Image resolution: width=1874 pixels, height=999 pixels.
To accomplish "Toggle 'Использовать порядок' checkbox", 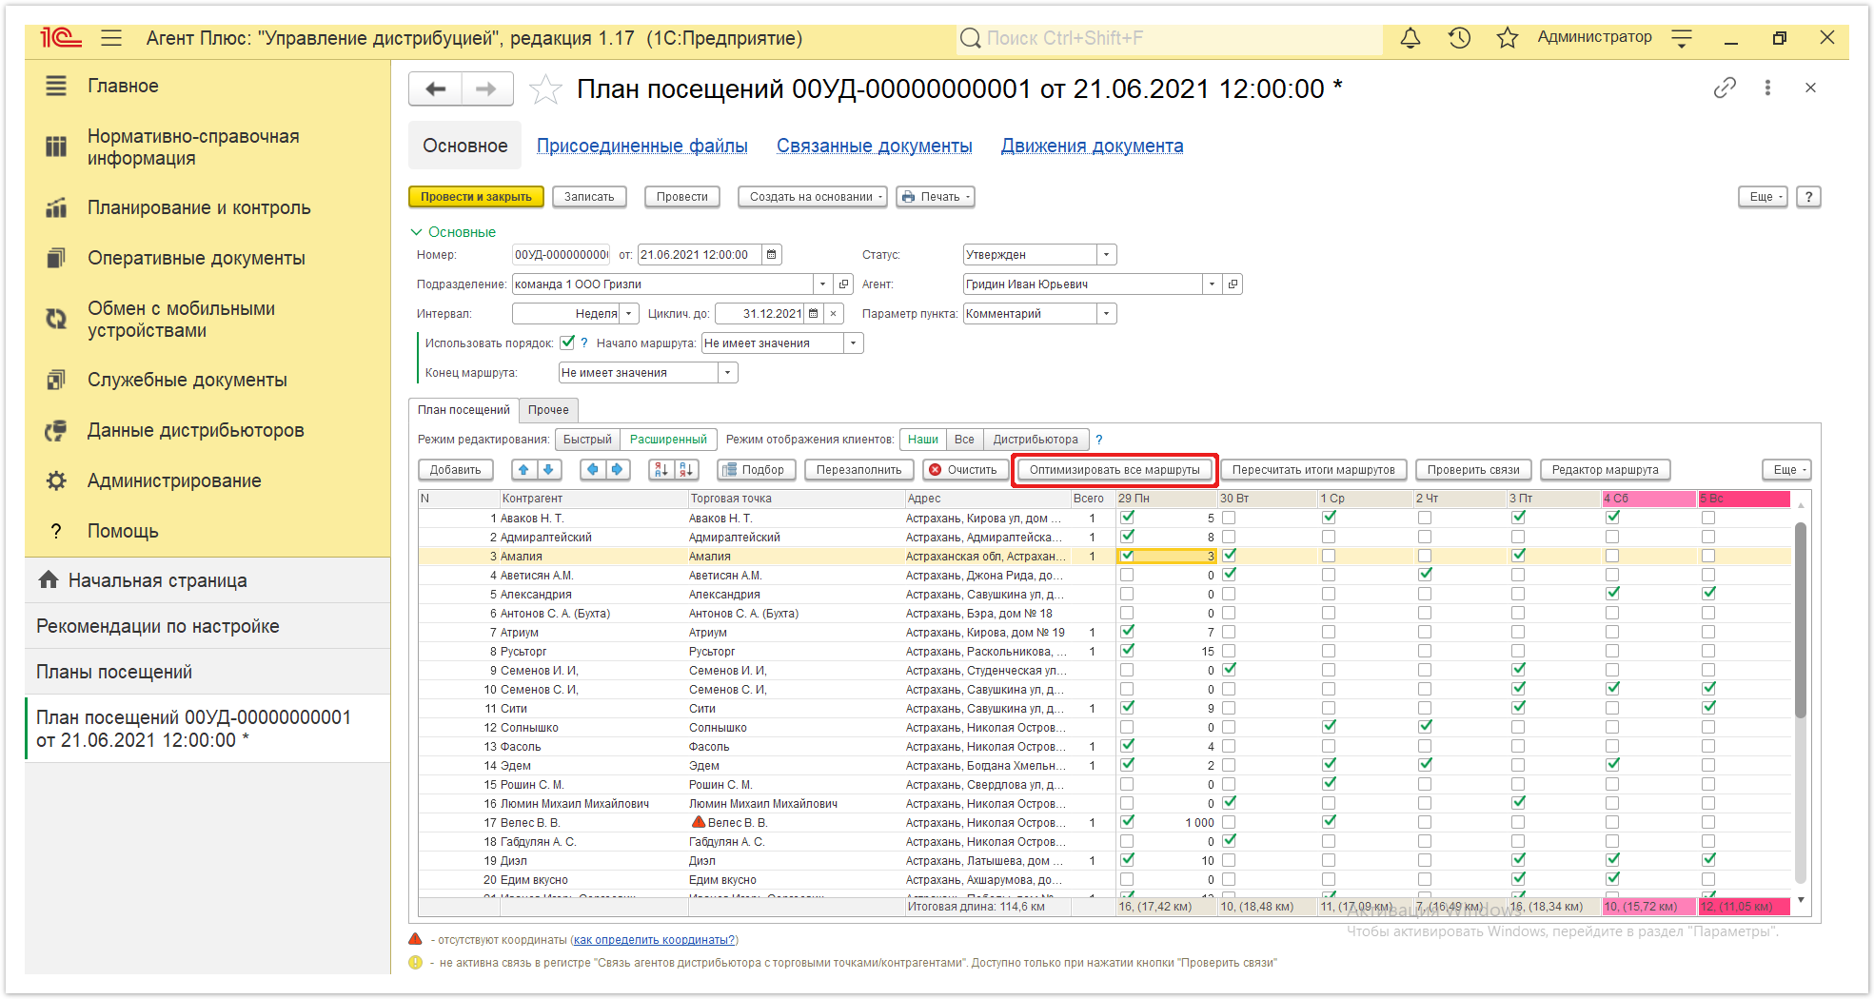I will click(x=567, y=343).
